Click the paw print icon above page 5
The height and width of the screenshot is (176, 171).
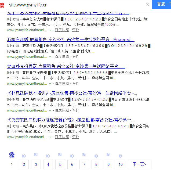pyautogui.click(x=60, y=154)
